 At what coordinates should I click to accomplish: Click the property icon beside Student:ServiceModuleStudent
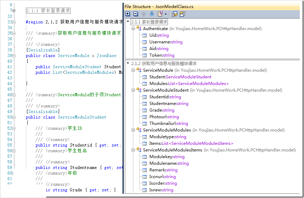point(144,77)
